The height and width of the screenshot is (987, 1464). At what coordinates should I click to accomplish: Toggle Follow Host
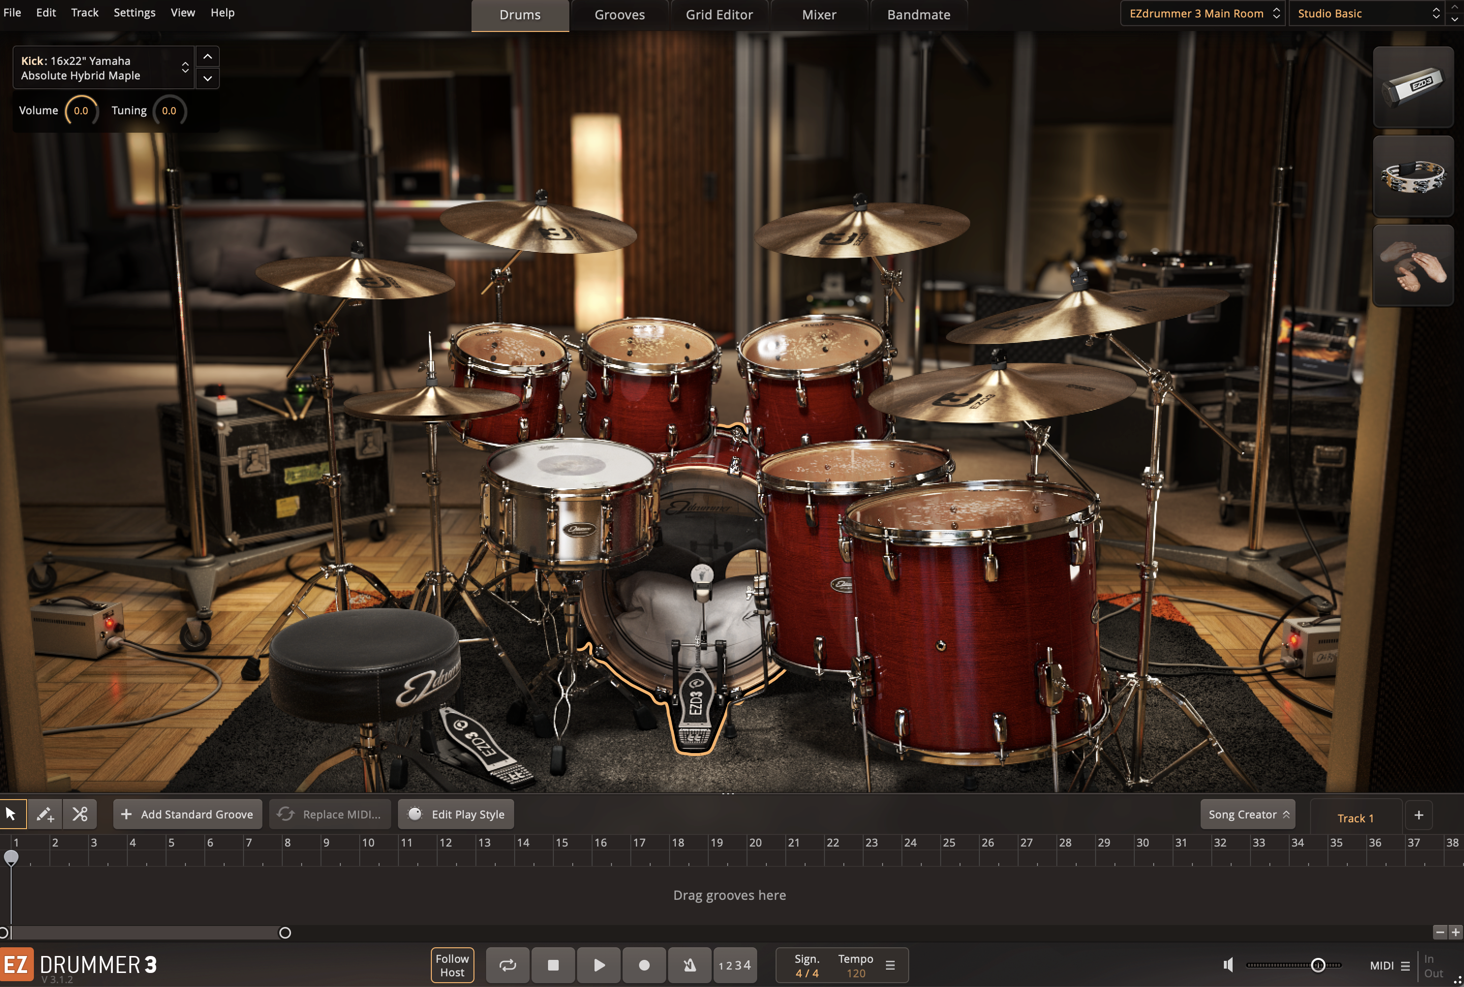(452, 965)
